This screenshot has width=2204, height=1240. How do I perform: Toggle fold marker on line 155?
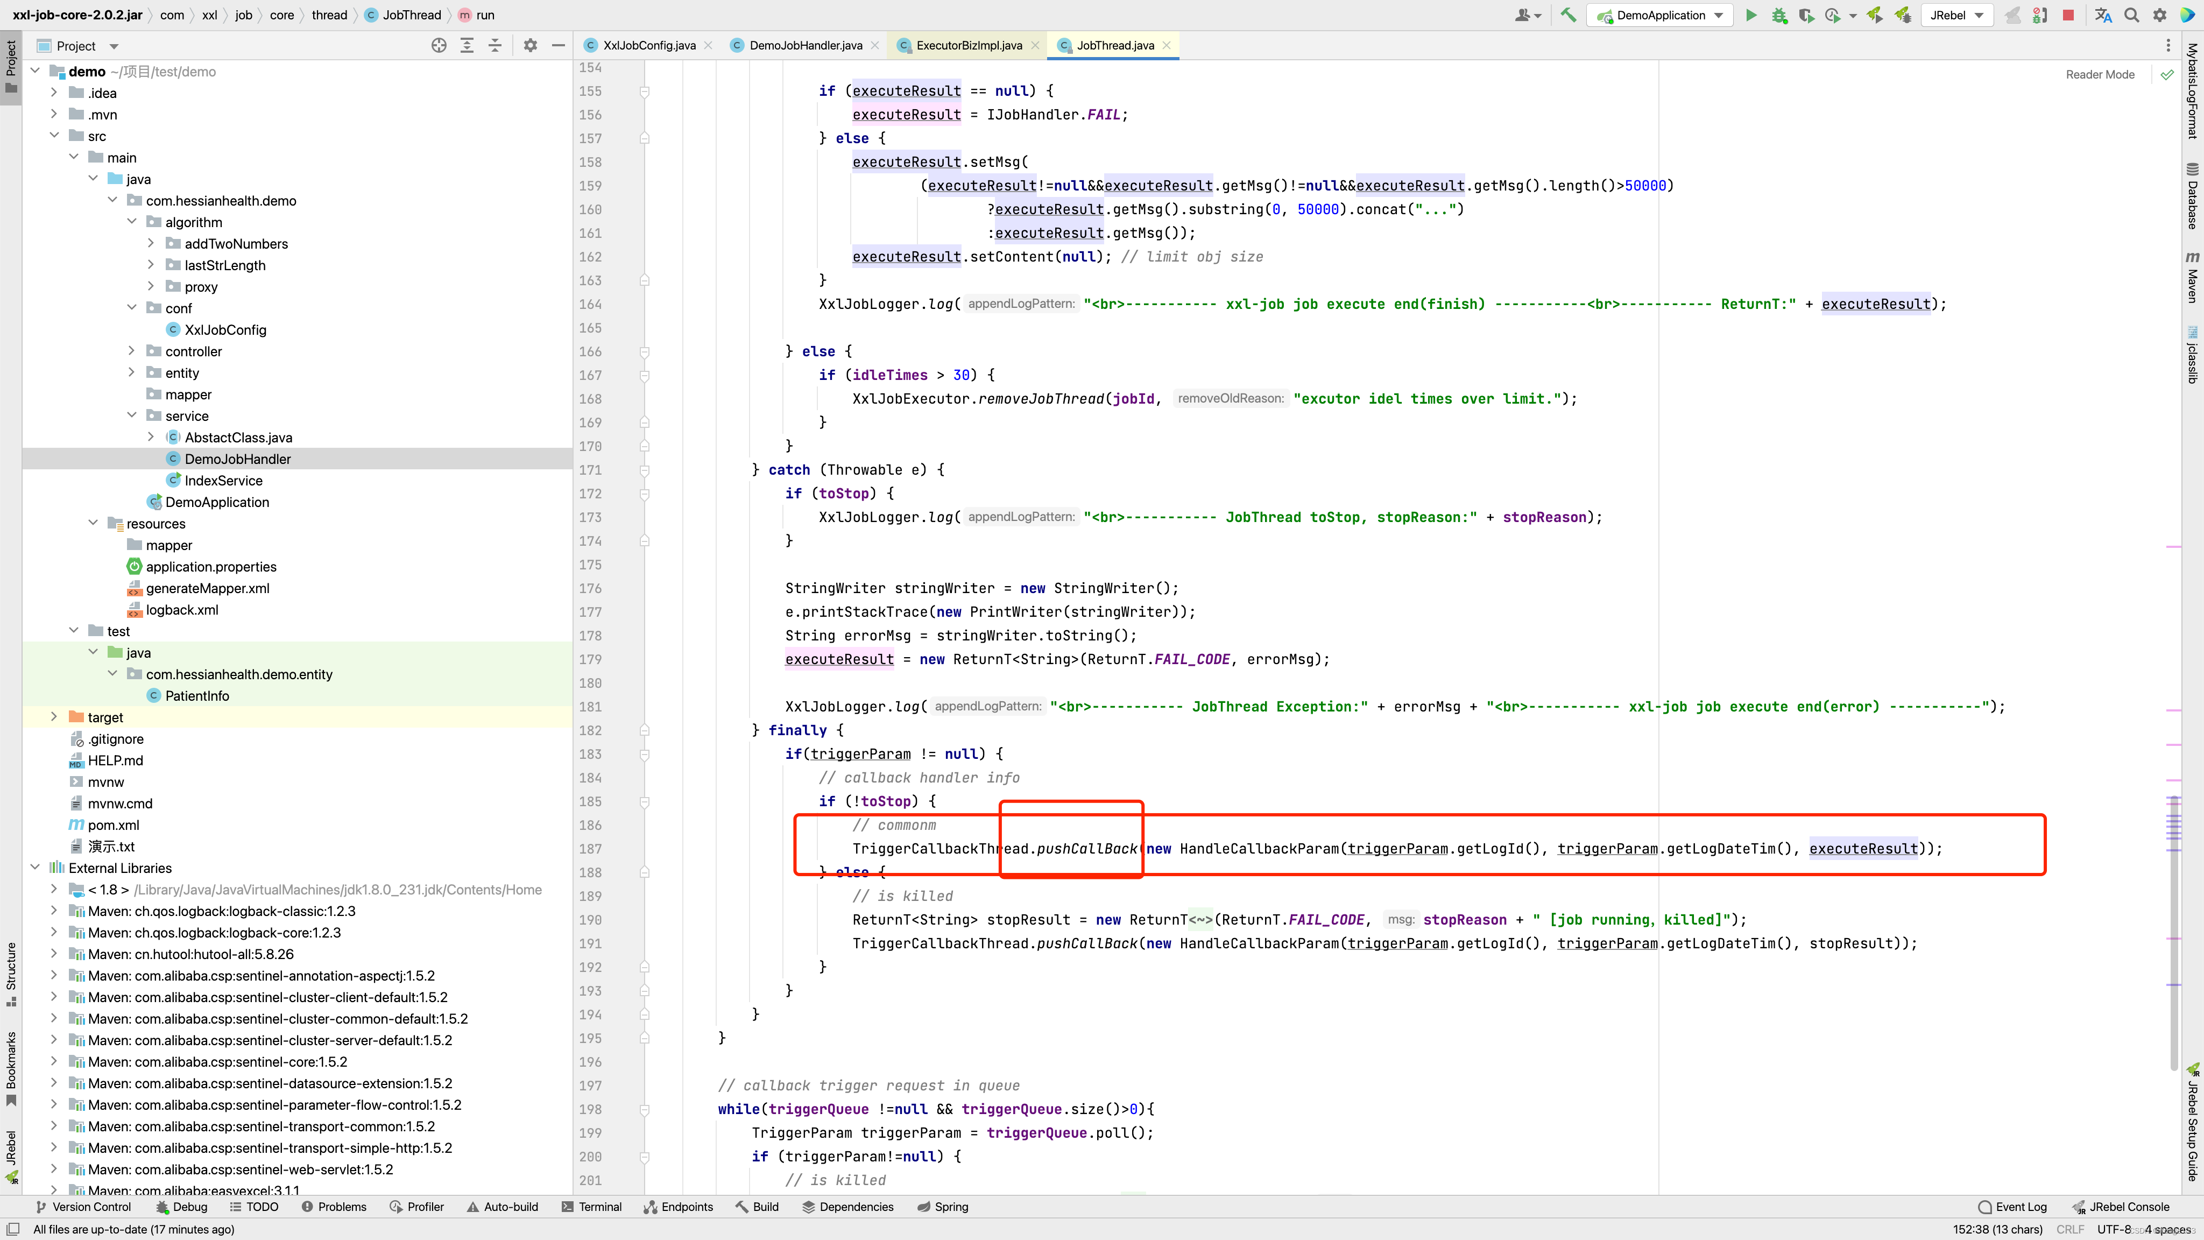[645, 91]
